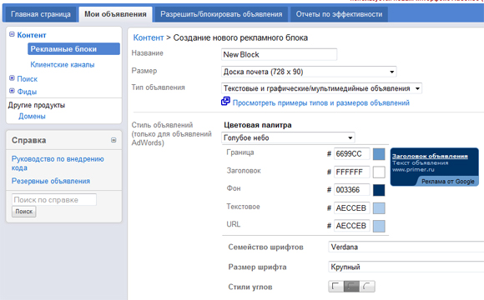The image size is (484, 300).
Task: Open the Размер шрифта dropdown Крупный
Action: pyautogui.click(x=406, y=267)
